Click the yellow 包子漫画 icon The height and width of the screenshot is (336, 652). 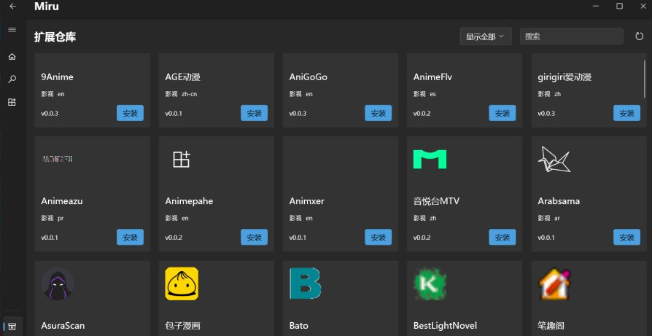click(x=182, y=284)
